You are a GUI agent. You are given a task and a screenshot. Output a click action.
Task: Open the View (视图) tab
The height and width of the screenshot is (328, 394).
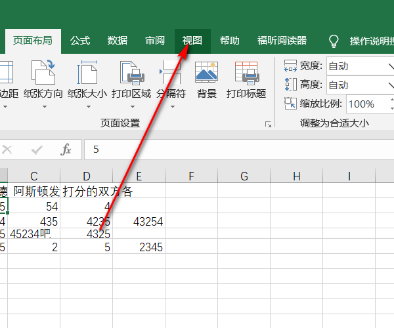[x=192, y=41]
